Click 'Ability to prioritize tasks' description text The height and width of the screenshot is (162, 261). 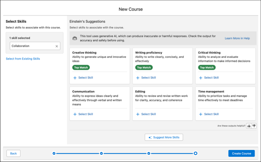[x=223, y=98]
